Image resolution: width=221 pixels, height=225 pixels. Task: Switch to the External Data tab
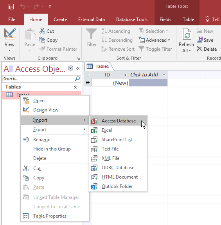[x=92, y=19]
